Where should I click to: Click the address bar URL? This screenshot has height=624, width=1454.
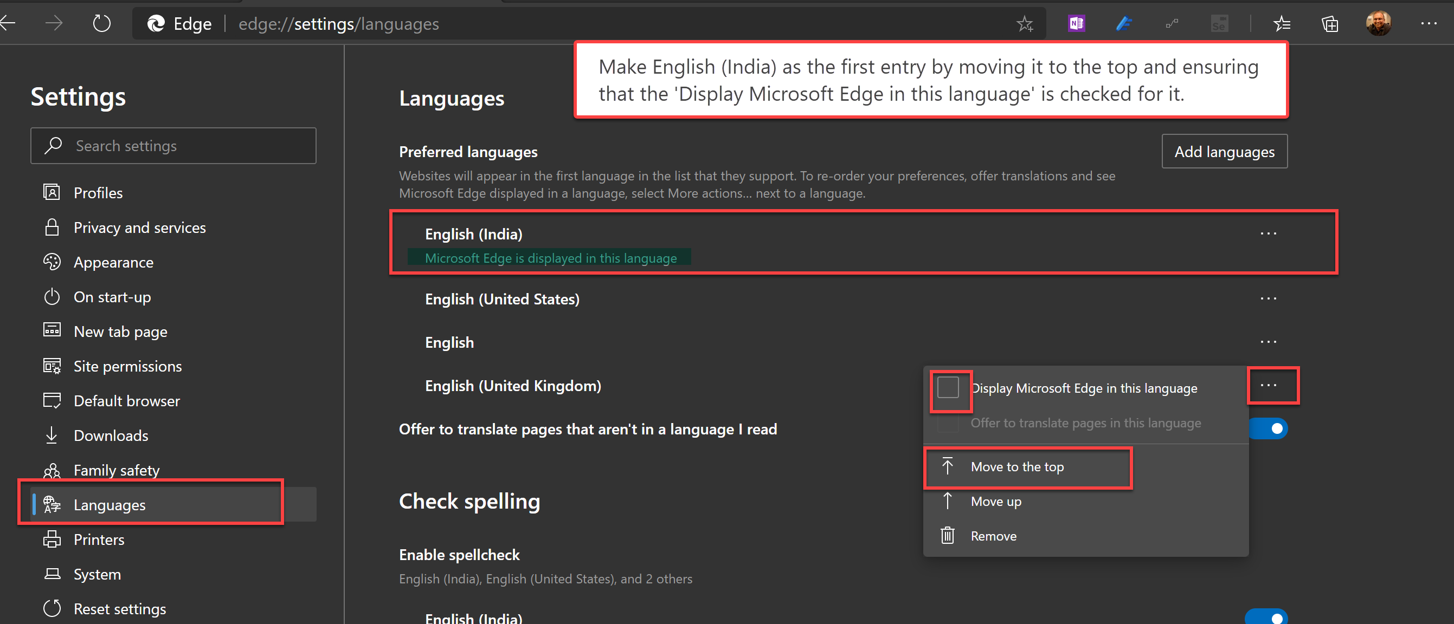(339, 24)
